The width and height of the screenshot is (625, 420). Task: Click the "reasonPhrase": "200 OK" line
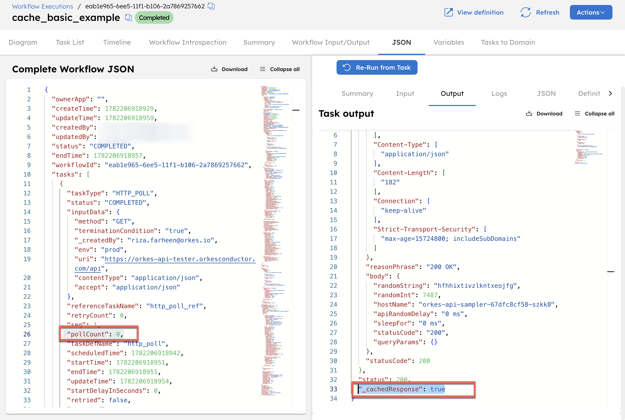413,267
